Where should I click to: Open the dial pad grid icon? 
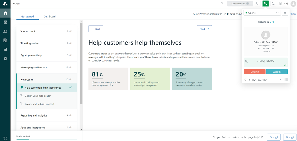(x=286, y=79)
